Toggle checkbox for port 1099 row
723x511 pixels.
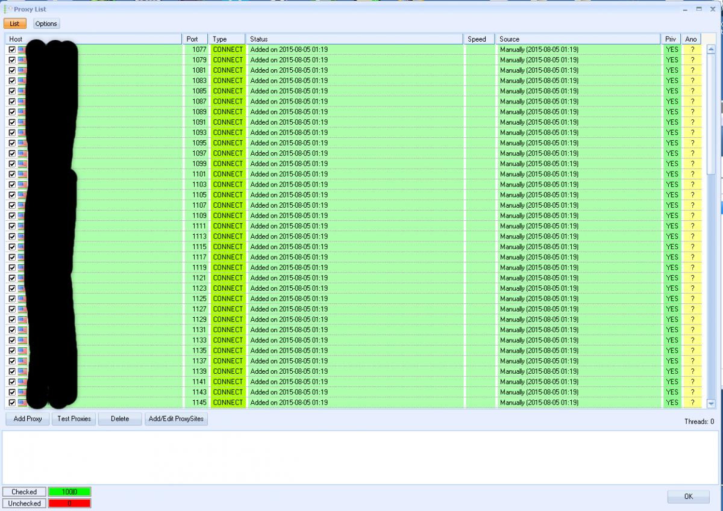click(12, 164)
